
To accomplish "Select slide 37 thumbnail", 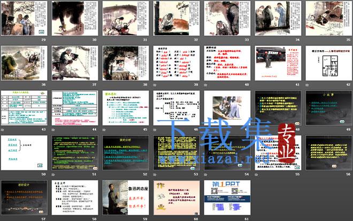I will pos(75,63).
